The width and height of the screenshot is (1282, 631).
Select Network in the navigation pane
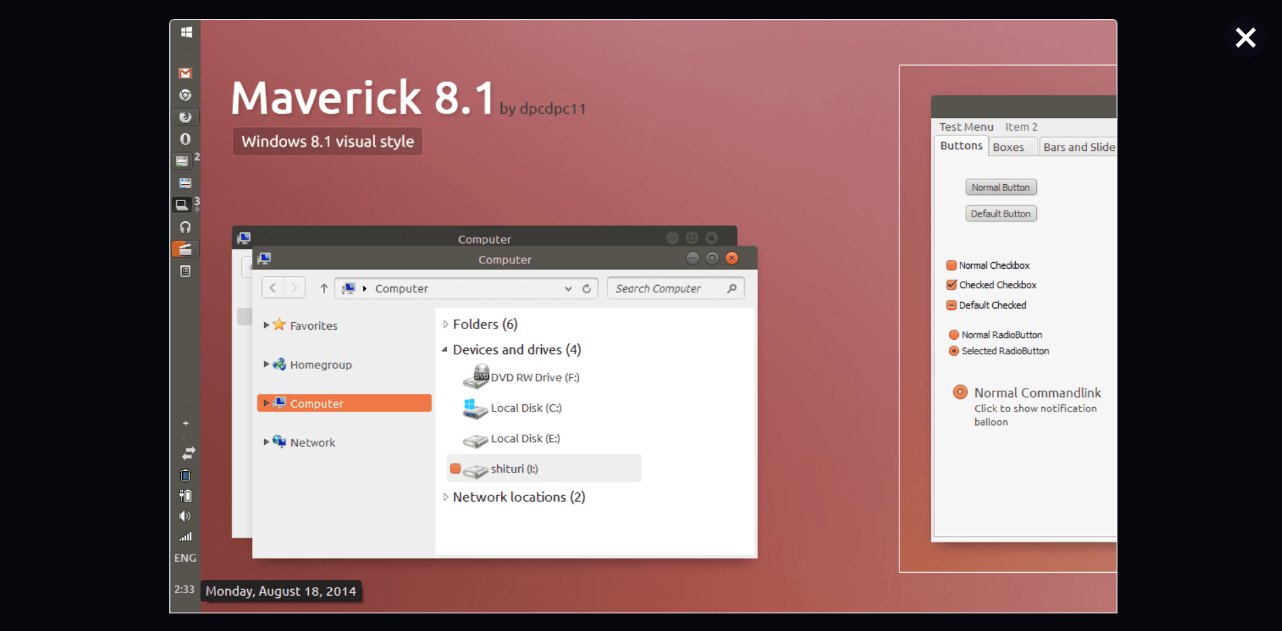coord(312,443)
